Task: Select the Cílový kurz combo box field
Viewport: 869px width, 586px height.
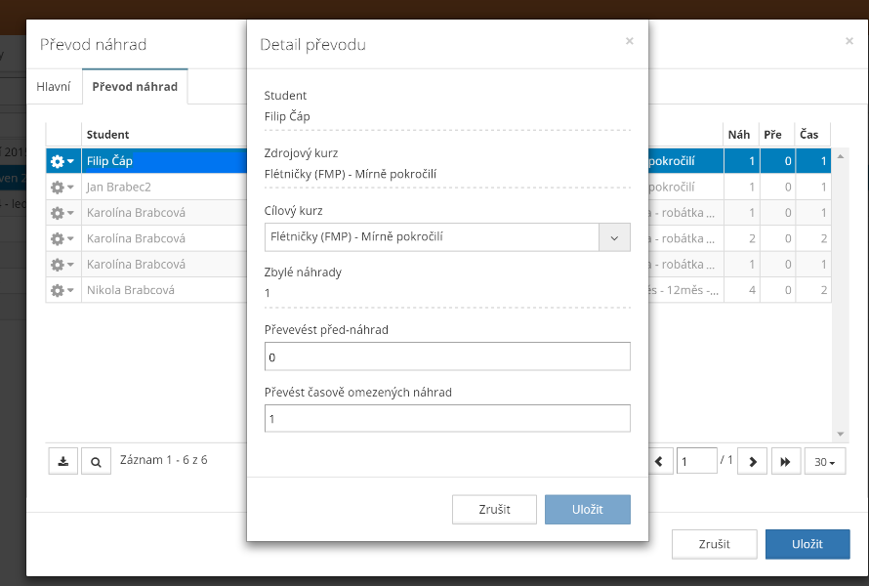Action: (447, 237)
